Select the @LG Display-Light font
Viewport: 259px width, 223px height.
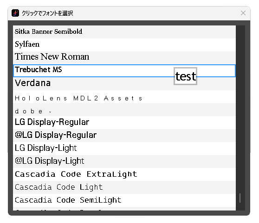124,161
